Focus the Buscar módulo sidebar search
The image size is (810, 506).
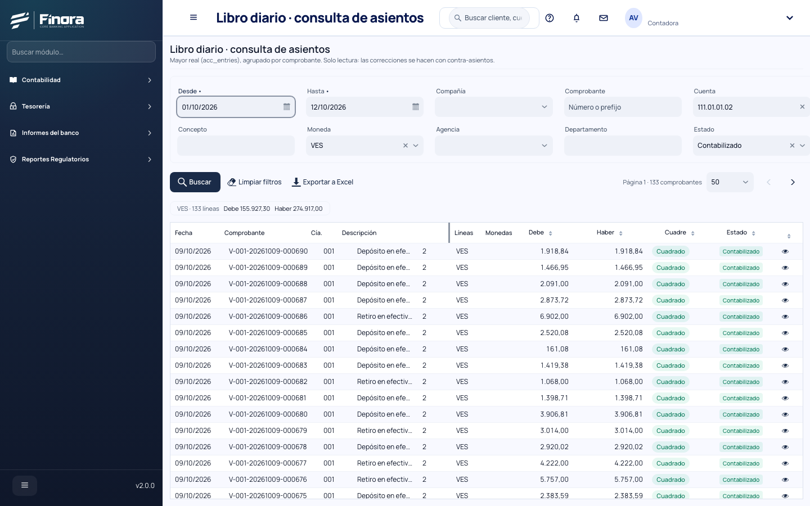[81, 52]
